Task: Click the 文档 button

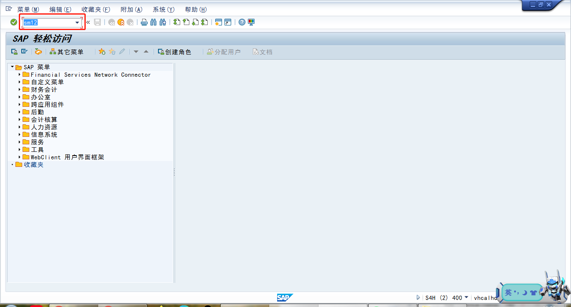Action: click(x=263, y=52)
